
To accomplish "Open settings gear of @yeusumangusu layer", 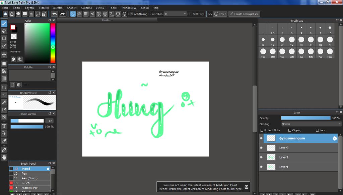I will click(x=335, y=138).
